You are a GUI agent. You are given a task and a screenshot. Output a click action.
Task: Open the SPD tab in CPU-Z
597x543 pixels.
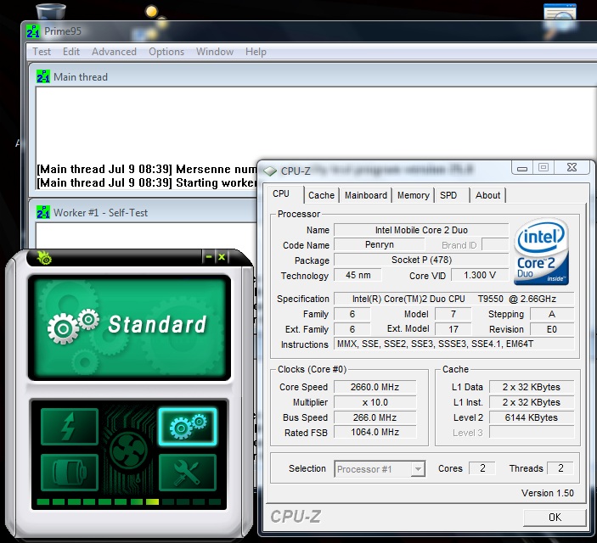448,195
